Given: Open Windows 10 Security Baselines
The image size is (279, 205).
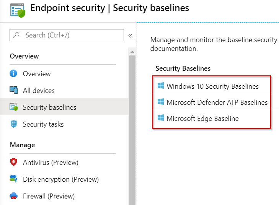Looking at the screenshot, I should click(212, 86).
